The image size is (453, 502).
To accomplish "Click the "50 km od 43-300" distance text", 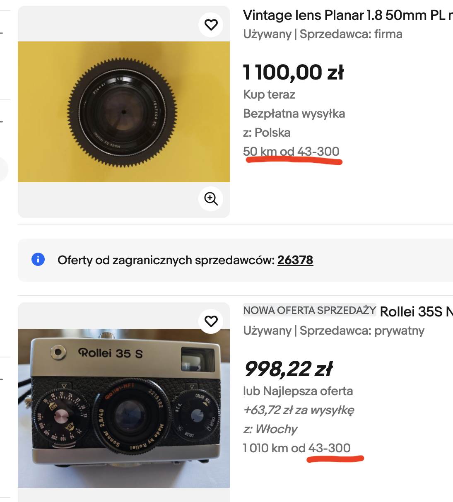I will [x=291, y=152].
